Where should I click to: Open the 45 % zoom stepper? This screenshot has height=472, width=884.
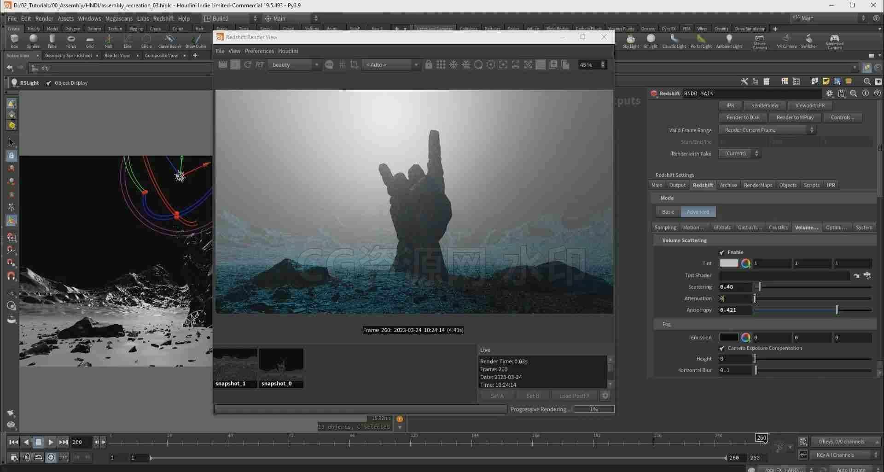(x=603, y=65)
